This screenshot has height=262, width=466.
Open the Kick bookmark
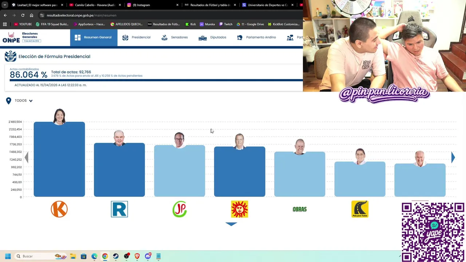(x=190, y=24)
